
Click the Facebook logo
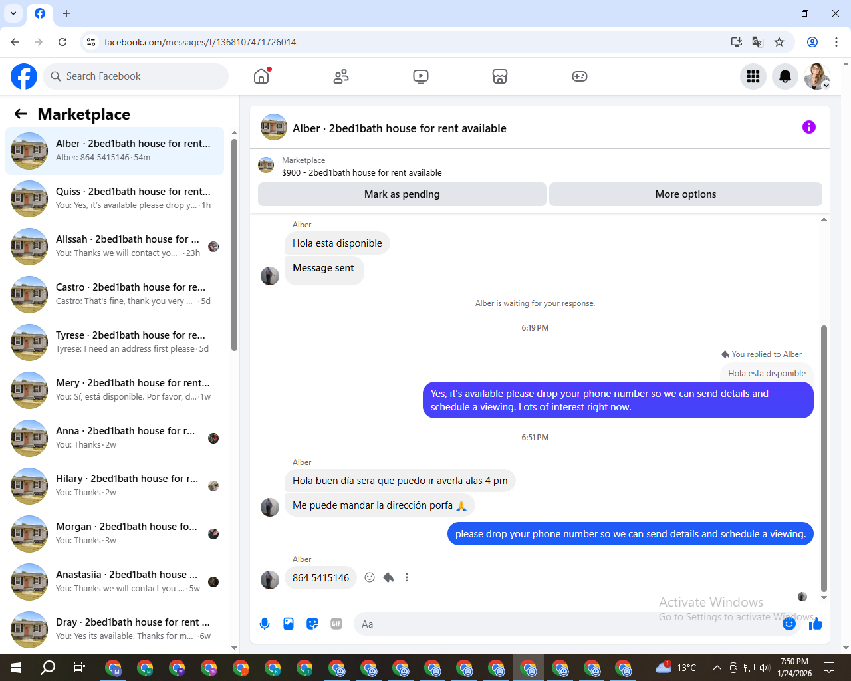point(24,76)
